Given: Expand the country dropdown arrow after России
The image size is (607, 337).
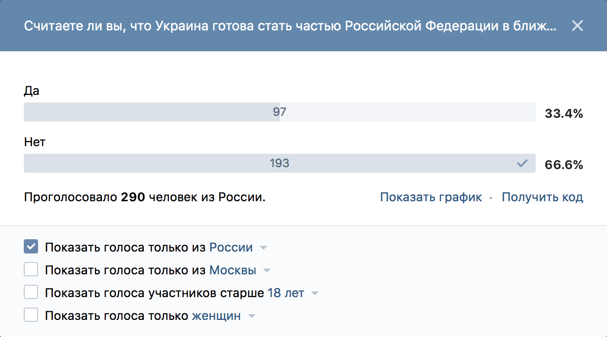Looking at the screenshot, I should pos(264,248).
